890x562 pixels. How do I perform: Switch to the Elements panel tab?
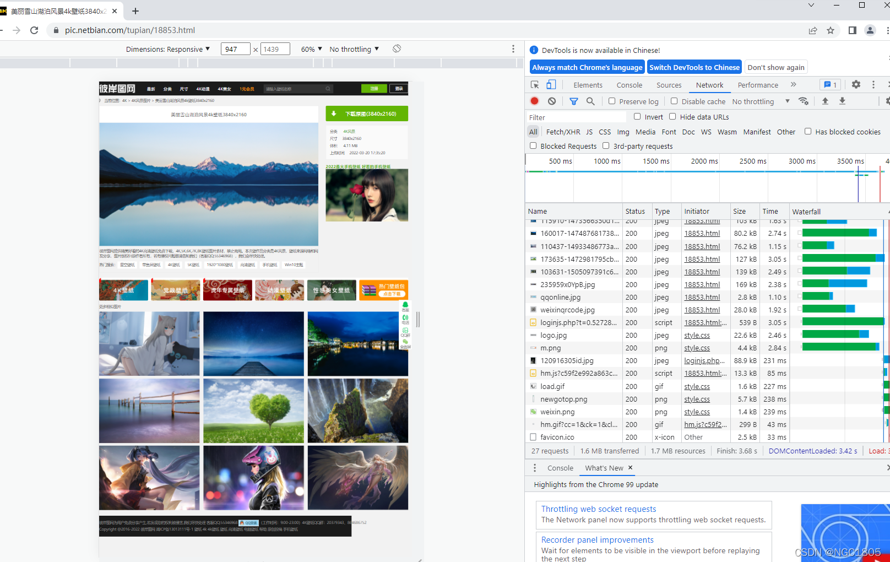(x=588, y=85)
